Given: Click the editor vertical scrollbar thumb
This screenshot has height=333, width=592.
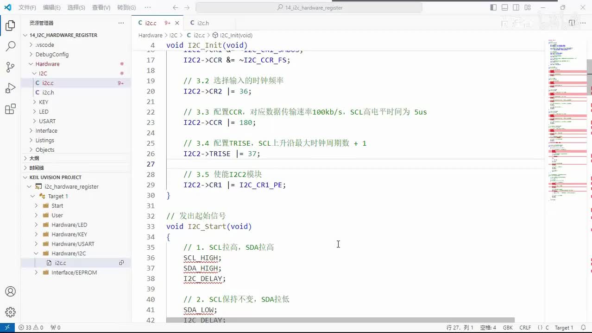Looking at the screenshot, I should point(589,78).
